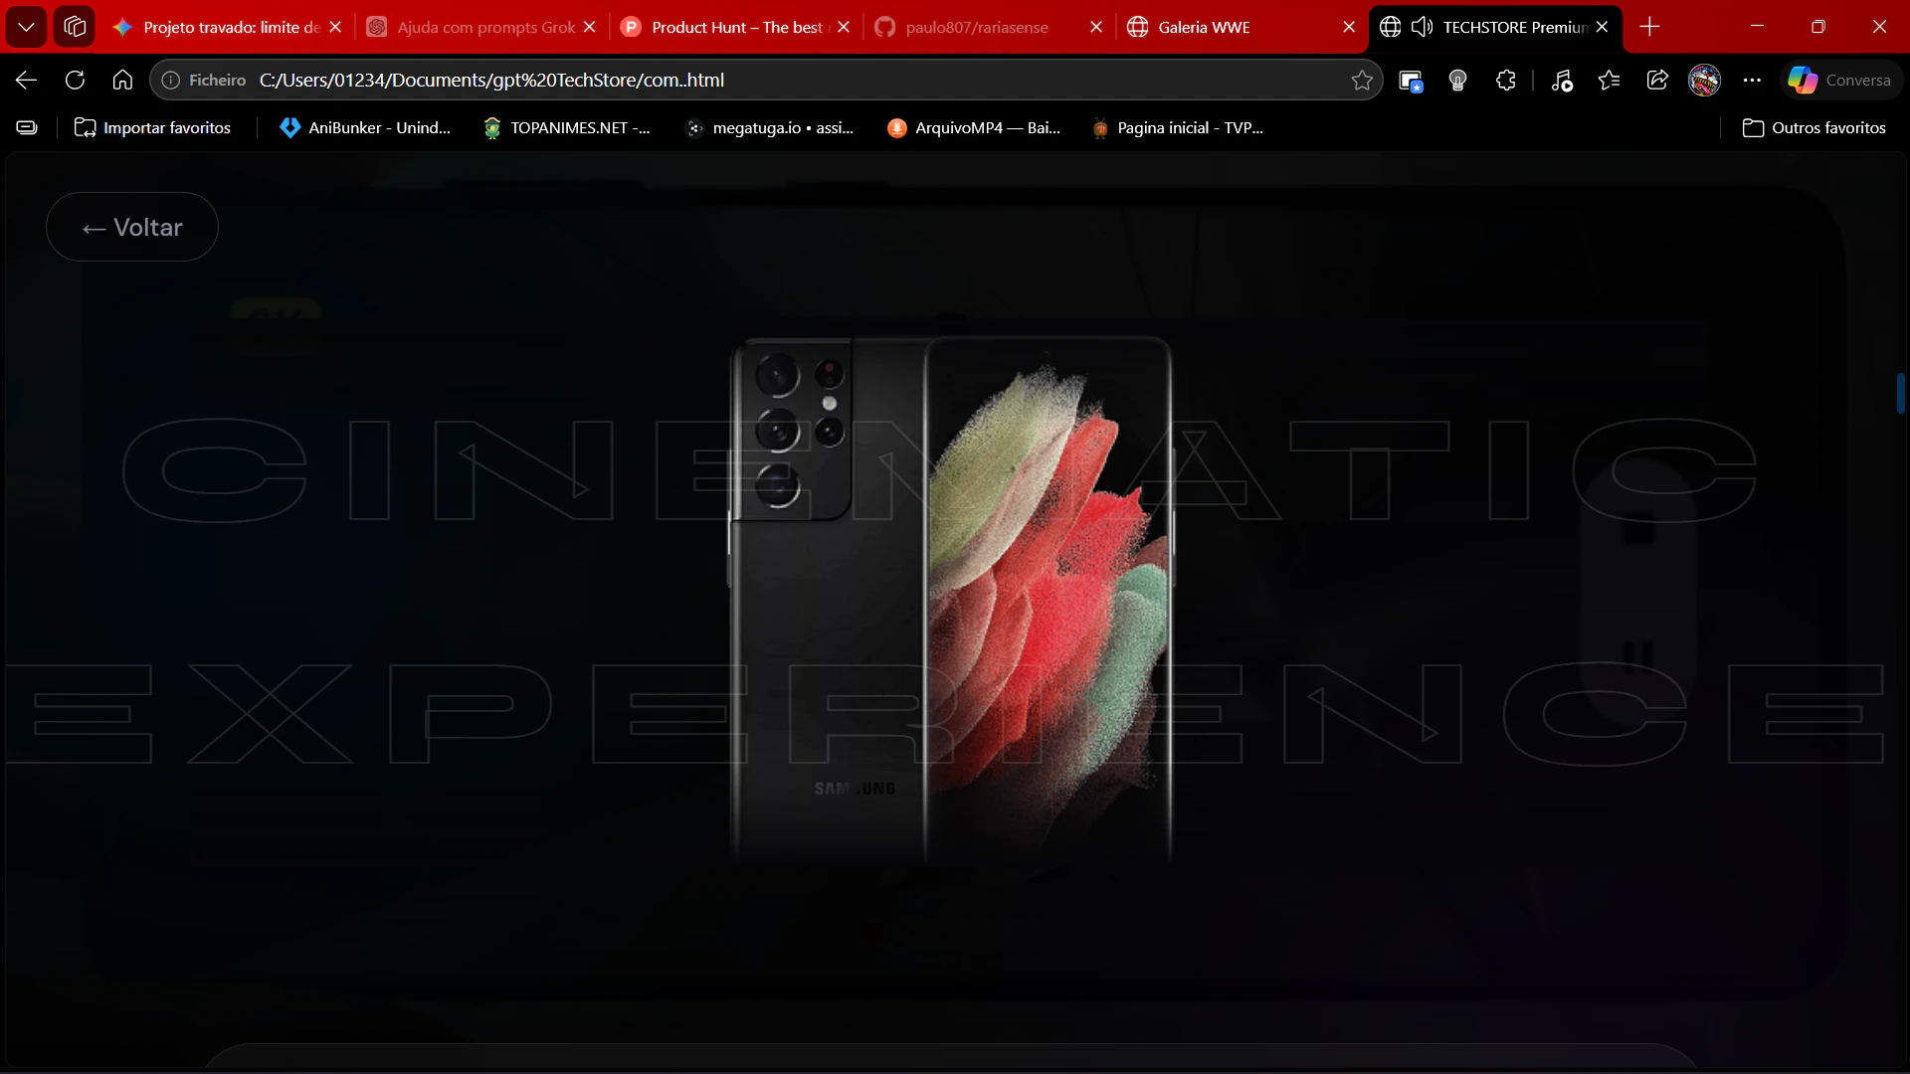Open the browser profile avatar
Image resolution: width=1910 pixels, height=1074 pixels.
pyautogui.click(x=1705, y=81)
